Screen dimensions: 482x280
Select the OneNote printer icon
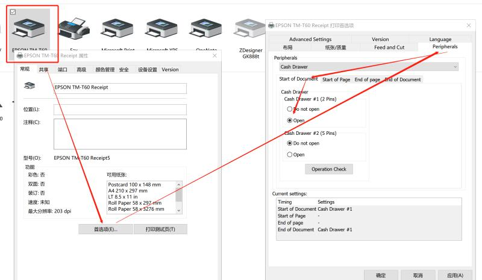pyautogui.click(x=206, y=28)
